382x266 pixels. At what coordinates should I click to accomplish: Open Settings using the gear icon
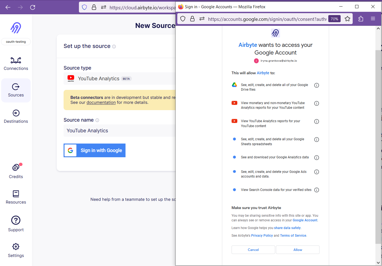pos(16,250)
